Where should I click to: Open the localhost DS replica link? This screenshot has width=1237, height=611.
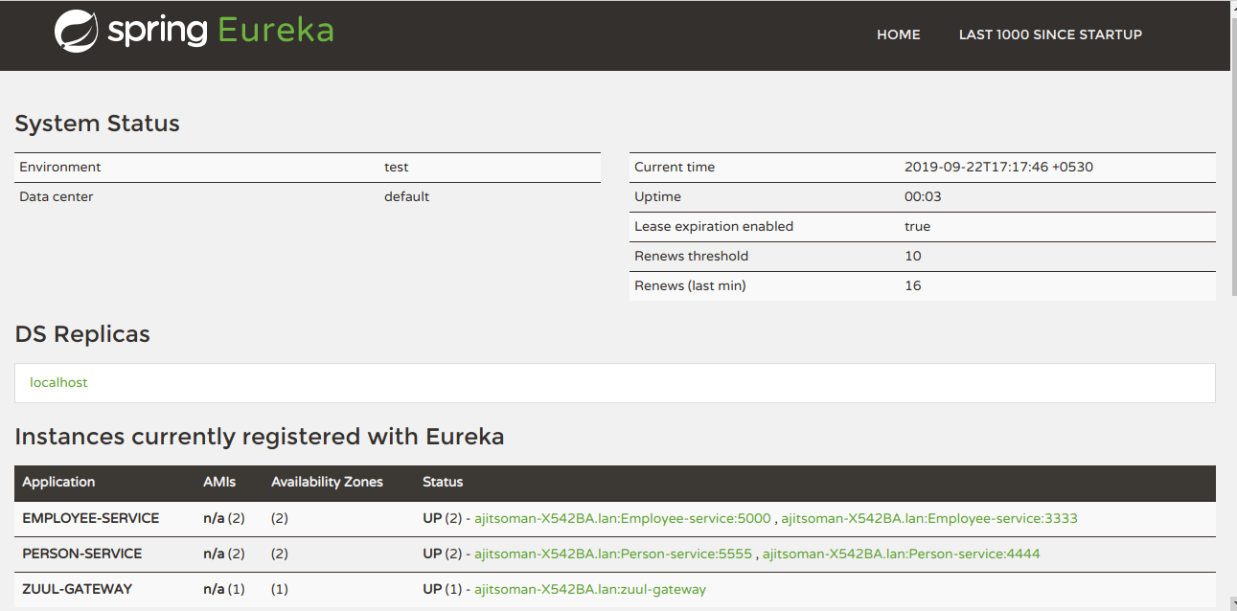click(x=58, y=382)
